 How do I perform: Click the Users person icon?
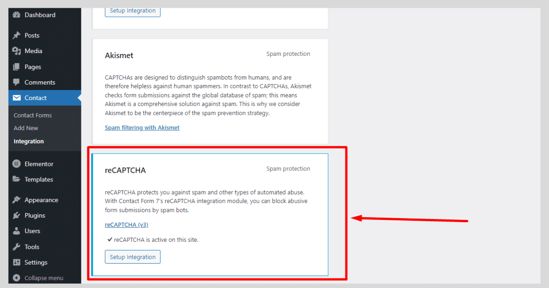[x=17, y=231]
